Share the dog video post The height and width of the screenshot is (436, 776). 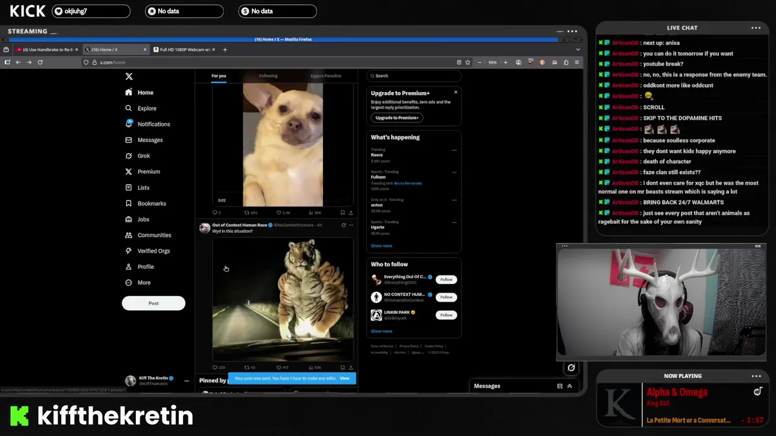coord(350,213)
